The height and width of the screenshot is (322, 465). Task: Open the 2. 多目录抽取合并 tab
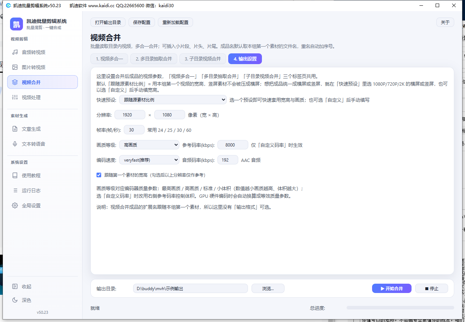[x=154, y=59]
